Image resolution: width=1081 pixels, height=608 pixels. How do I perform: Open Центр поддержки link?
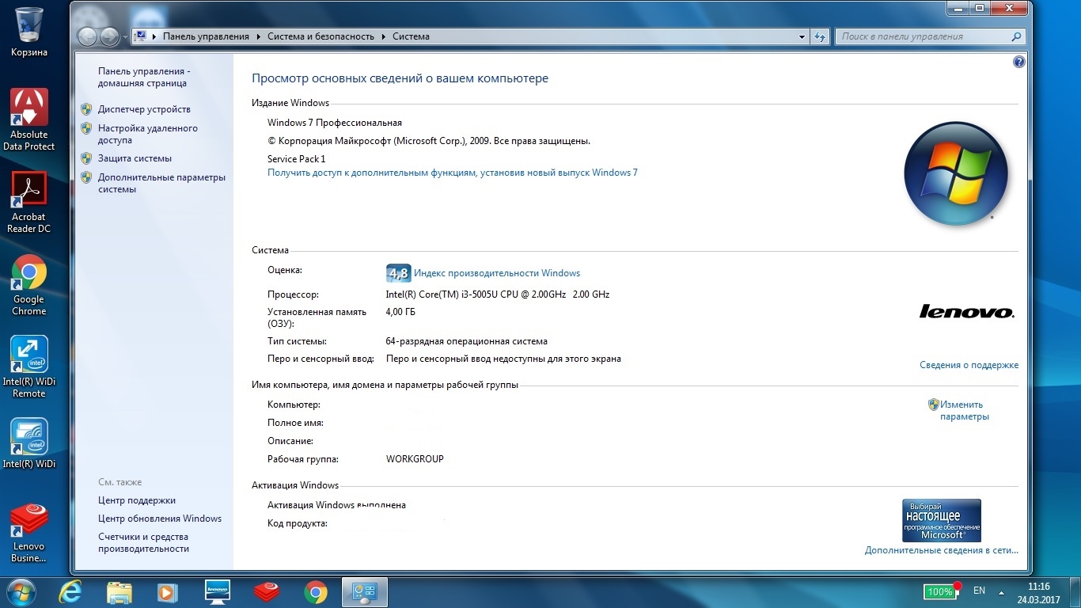click(x=137, y=500)
